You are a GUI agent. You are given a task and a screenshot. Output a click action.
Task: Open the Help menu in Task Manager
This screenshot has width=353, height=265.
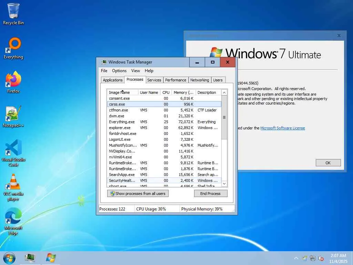(x=149, y=71)
